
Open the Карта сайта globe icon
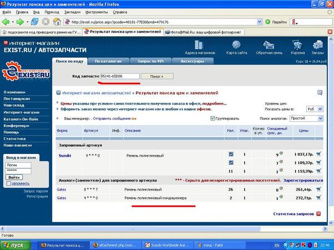click(x=236, y=45)
